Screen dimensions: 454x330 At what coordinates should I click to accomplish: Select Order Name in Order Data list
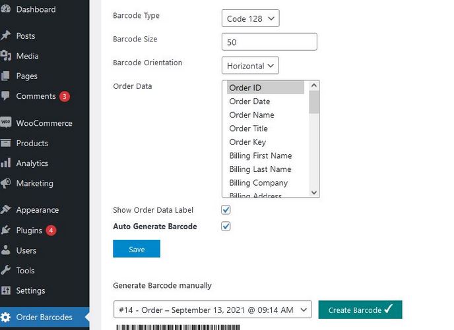pyautogui.click(x=265, y=115)
